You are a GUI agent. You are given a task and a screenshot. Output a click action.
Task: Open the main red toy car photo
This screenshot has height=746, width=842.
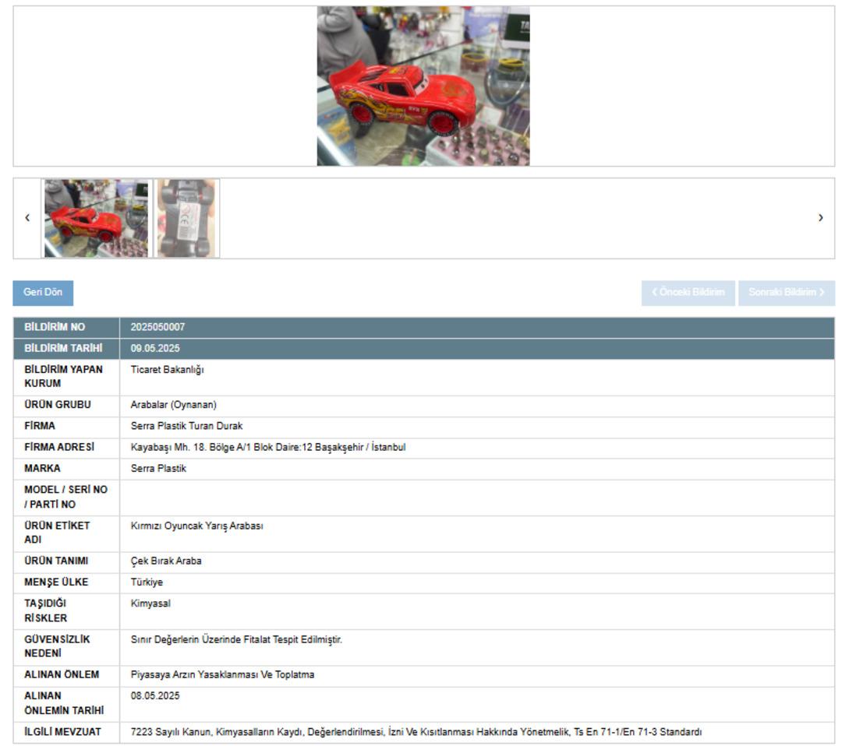coord(423,86)
